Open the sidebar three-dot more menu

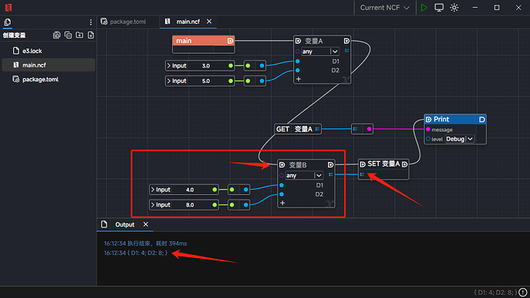[91, 22]
